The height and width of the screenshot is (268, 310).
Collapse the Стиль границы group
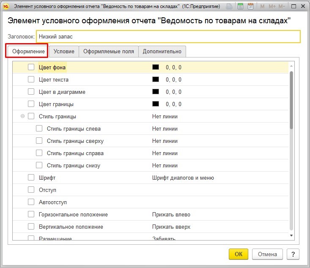pos(23,116)
